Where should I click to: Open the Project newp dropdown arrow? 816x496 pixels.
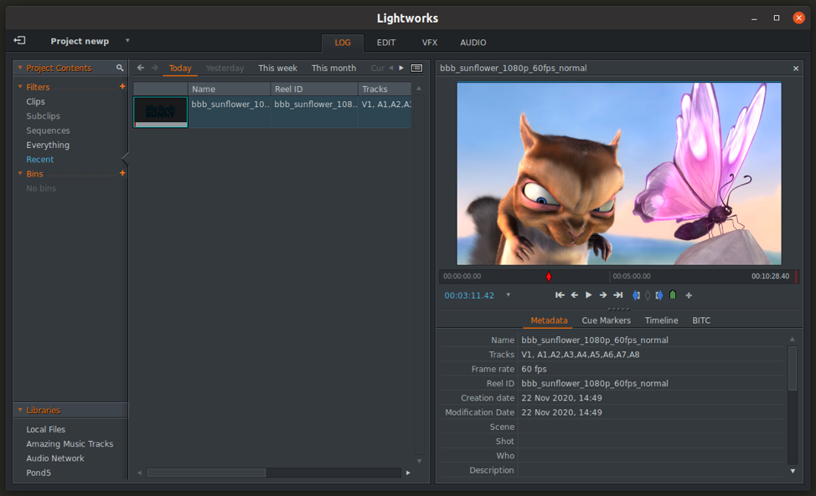click(x=127, y=41)
